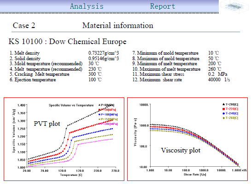Select the 0.2 MPa shear stress value
The width and height of the screenshot is (251, 186).
click(x=217, y=74)
